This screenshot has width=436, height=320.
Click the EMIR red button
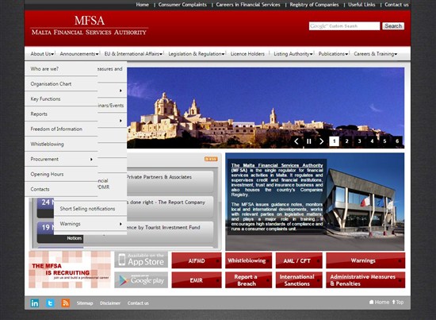point(197,280)
